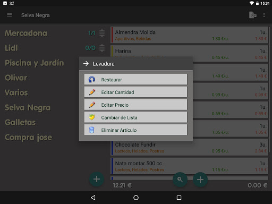272x204 pixels.
Task: Select the Almendra Molida item
Action: click(190, 35)
